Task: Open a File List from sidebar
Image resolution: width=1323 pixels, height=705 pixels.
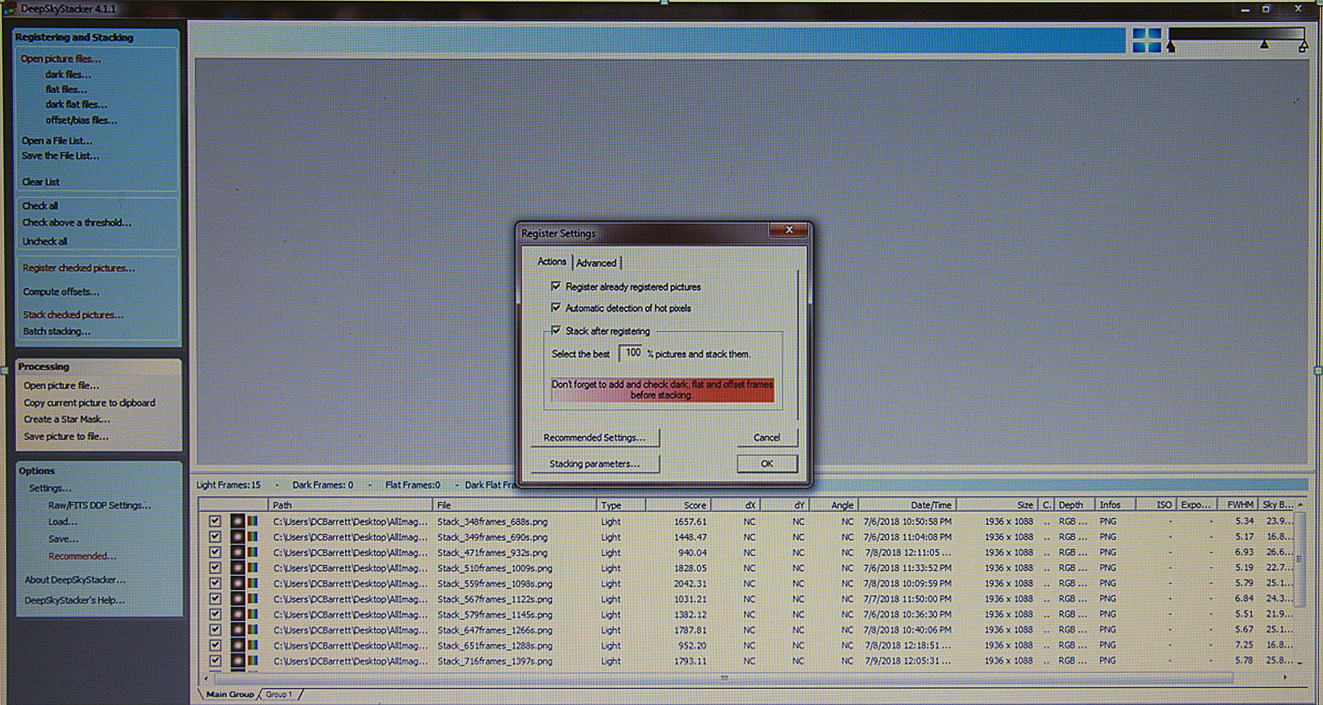Action: tap(57, 141)
